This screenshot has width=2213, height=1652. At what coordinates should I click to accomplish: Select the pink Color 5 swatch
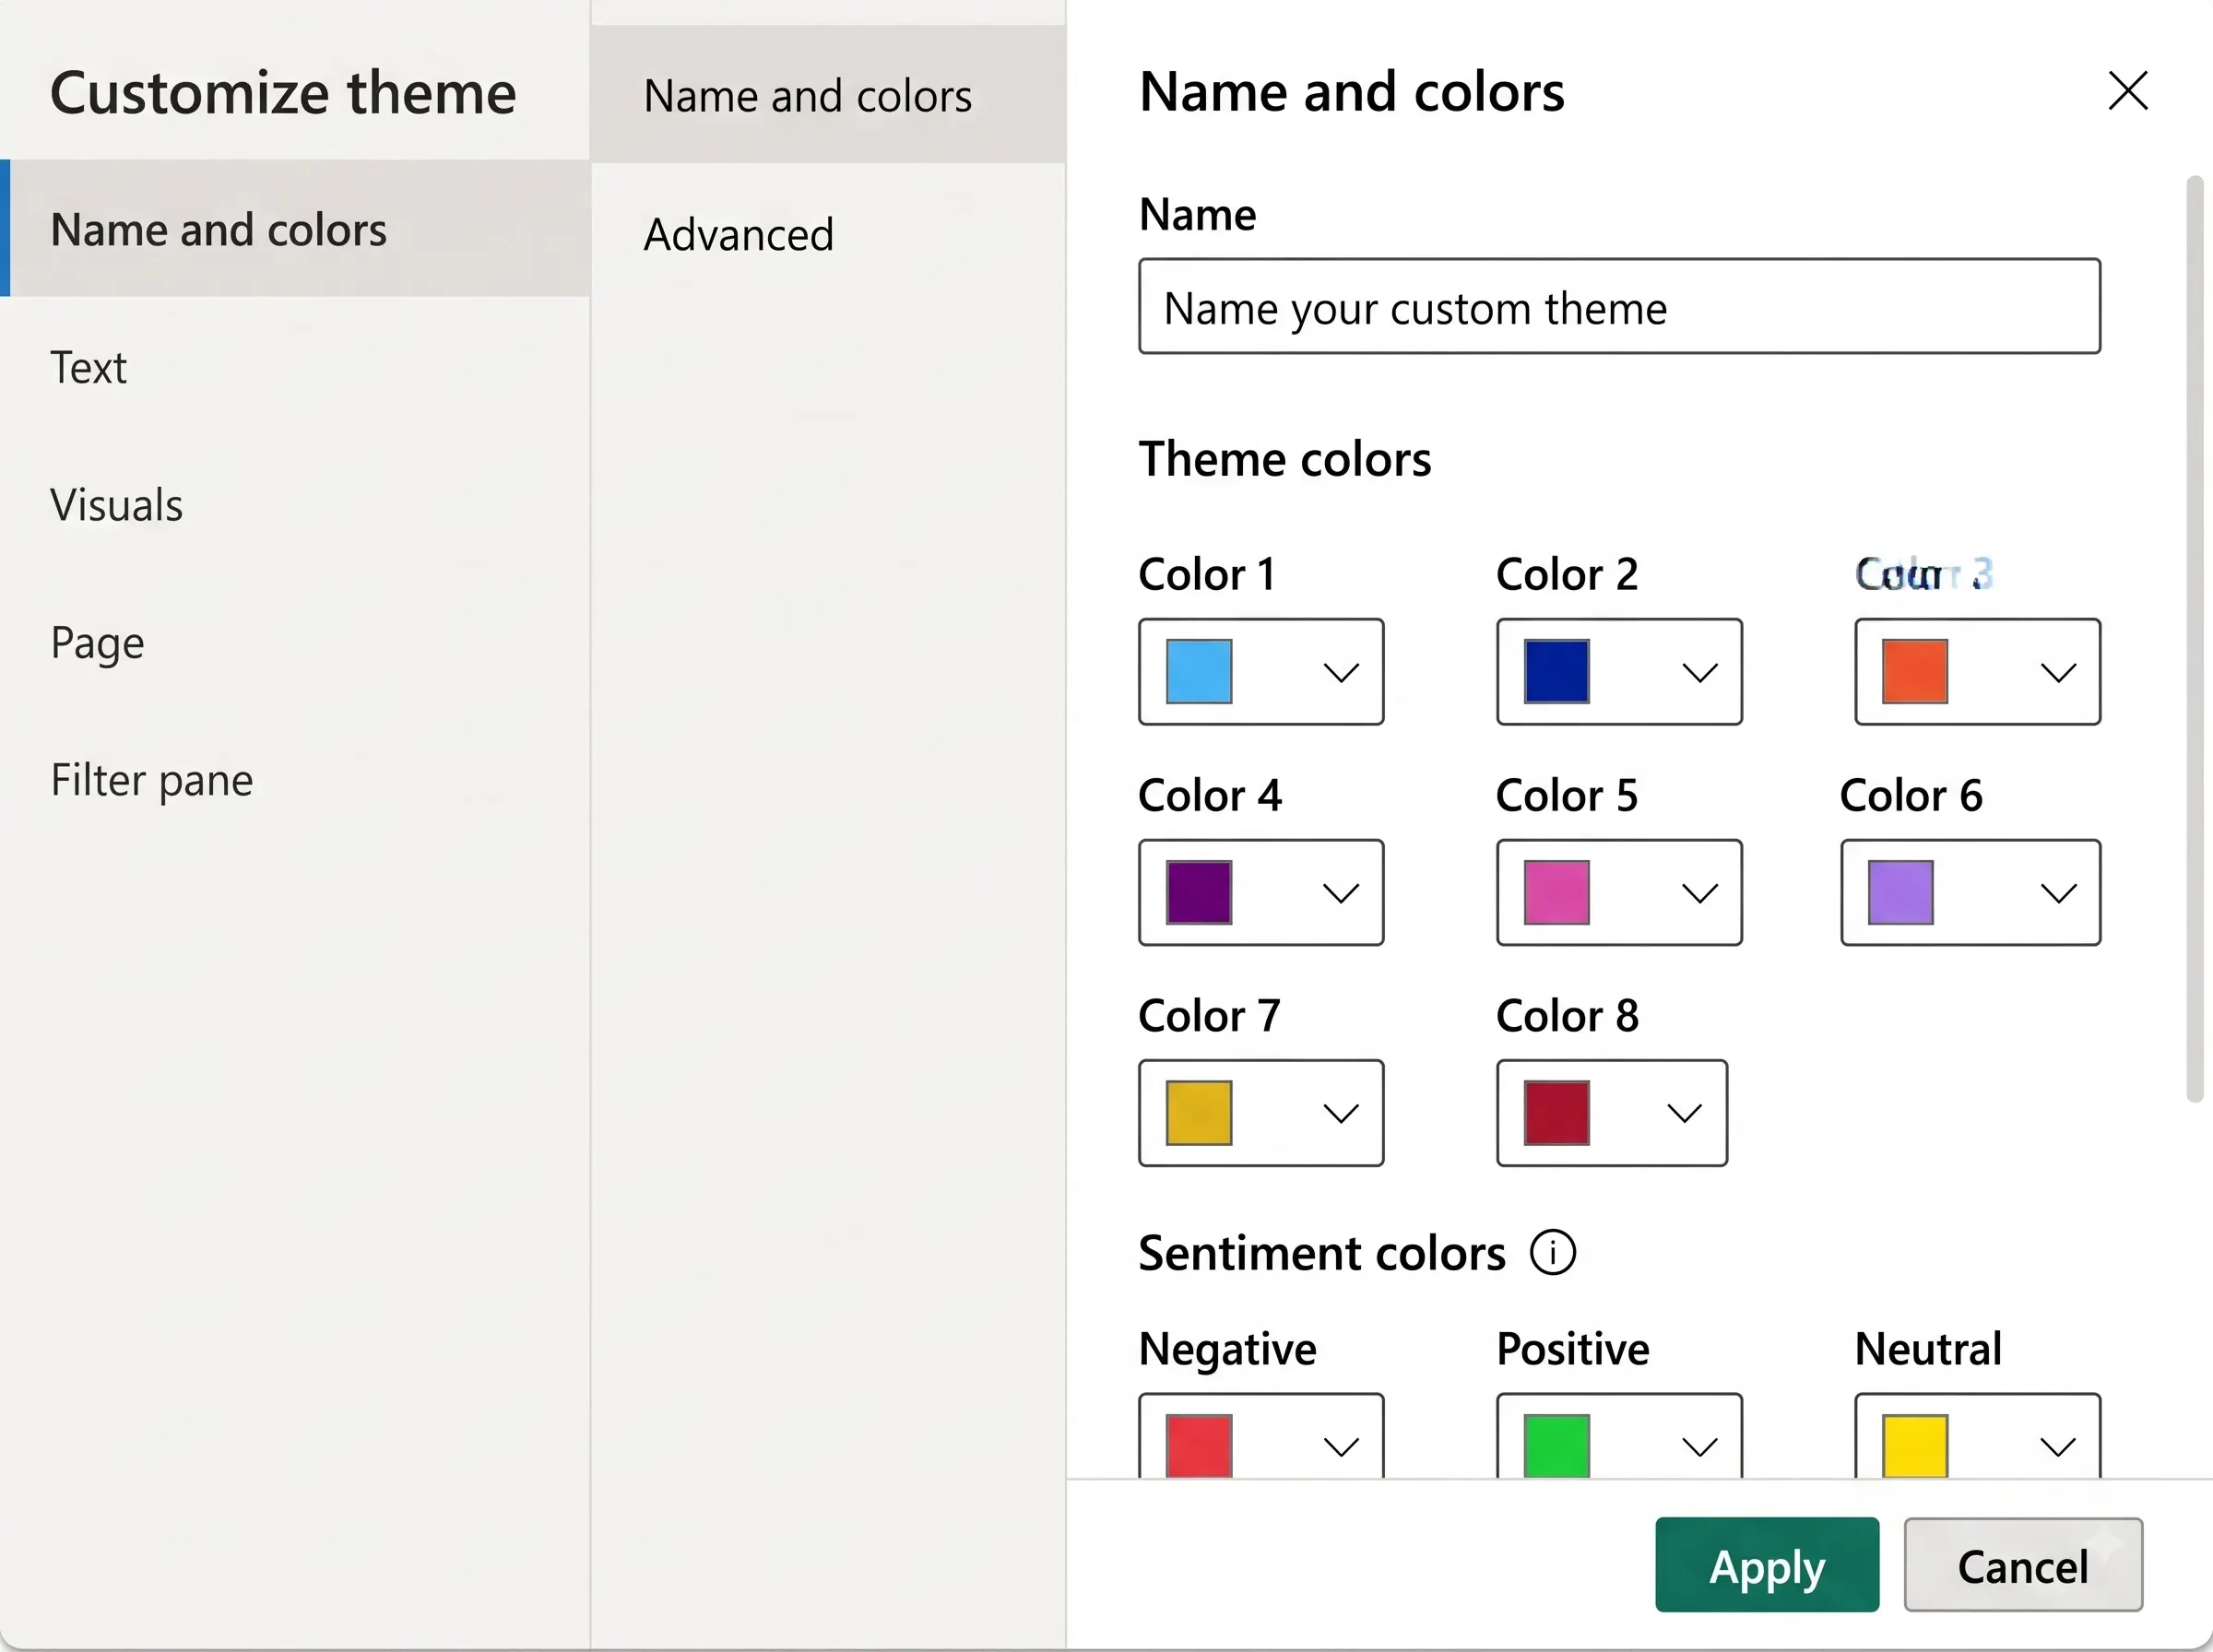pyautogui.click(x=1557, y=892)
